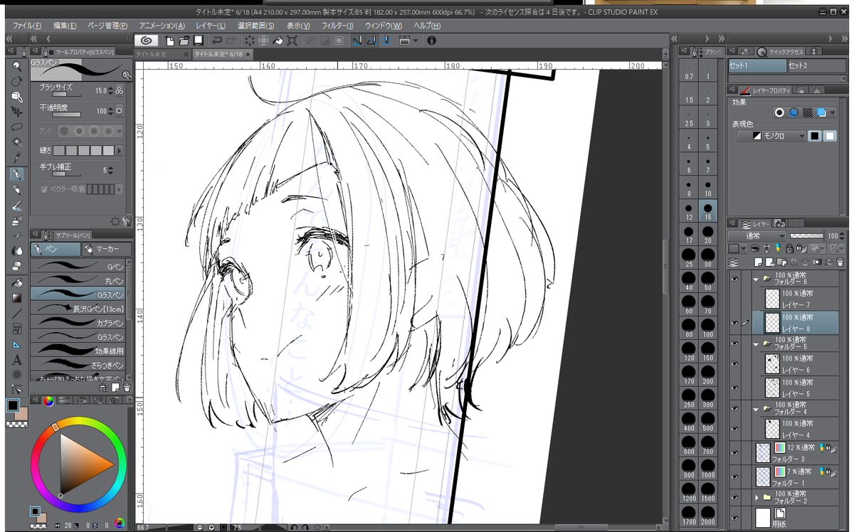Screen dimensions: 854x532
Task: Select the Auto select magic wand tool
Action: (x=16, y=142)
